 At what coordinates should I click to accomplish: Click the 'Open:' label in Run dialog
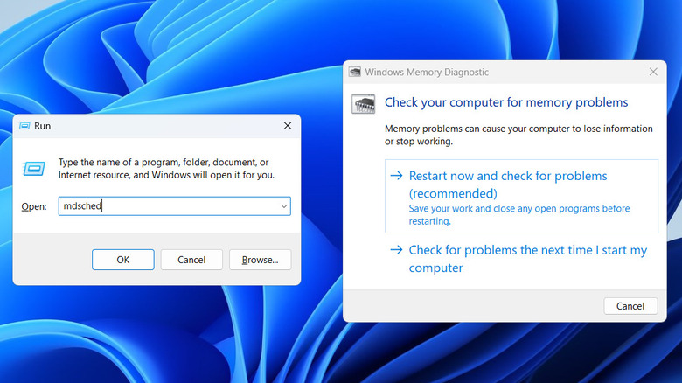34,206
